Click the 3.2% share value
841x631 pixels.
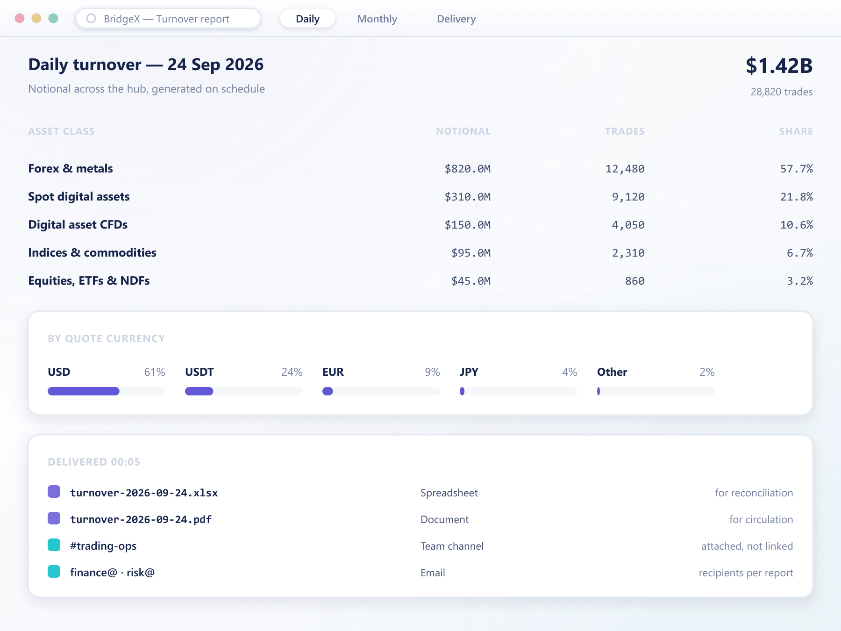pyautogui.click(x=800, y=281)
